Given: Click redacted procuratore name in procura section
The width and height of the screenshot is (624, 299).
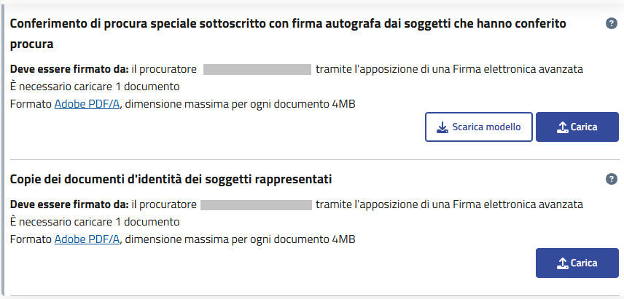Looking at the screenshot, I should point(257,70).
